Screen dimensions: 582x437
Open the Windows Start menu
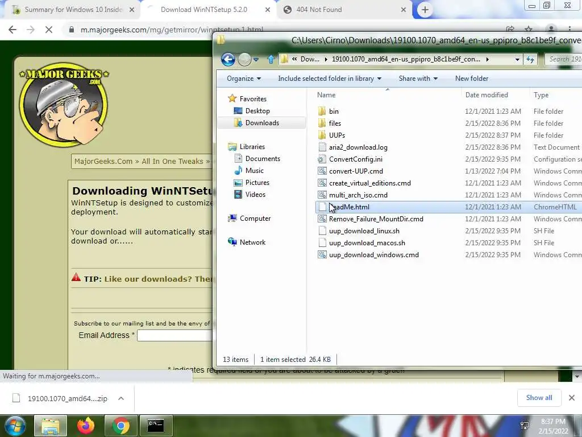click(x=14, y=426)
